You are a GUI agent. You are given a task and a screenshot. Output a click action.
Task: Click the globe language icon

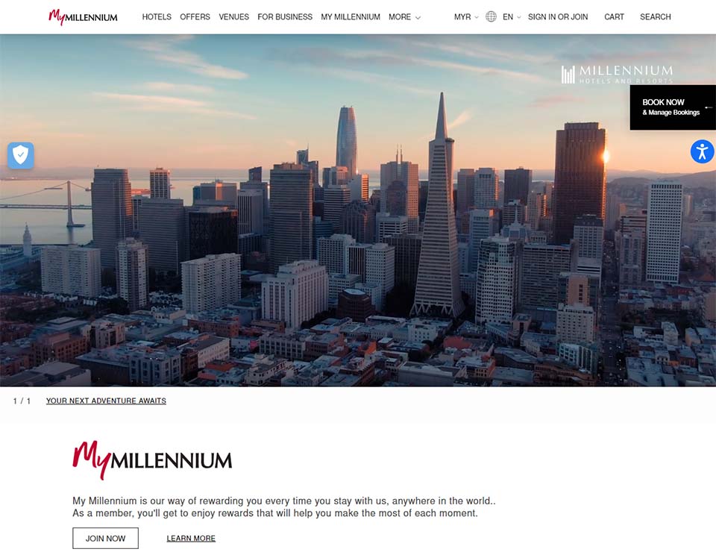(x=491, y=17)
